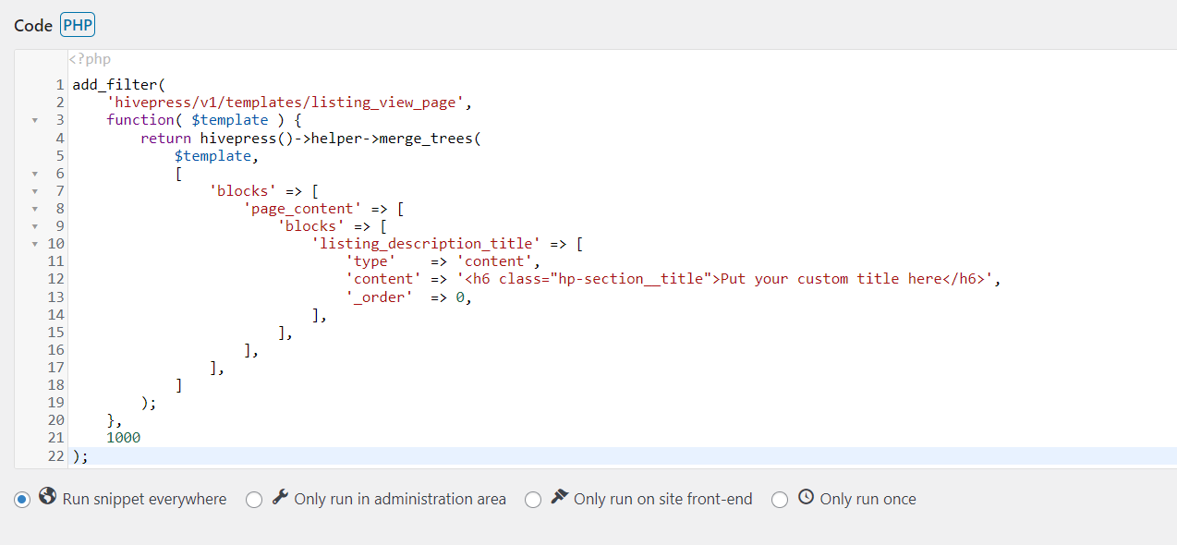1177x545 pixels.
Task: Click the globe icon for run everywhere
Action: pyautogui.click(x=48, y=497)
